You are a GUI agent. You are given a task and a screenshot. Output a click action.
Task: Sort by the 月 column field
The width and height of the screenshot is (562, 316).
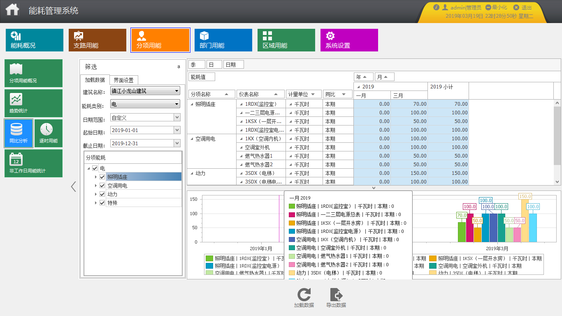click(385, 77)
